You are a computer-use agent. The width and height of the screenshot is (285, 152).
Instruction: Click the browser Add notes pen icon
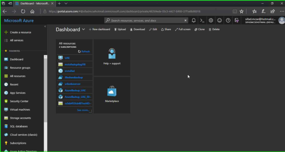point(263,11)
